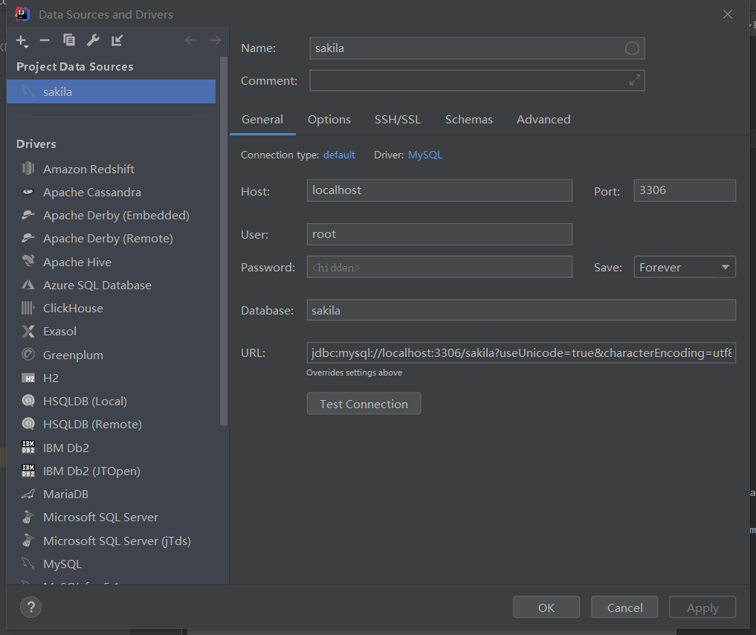Open the SSH/SSL tab
This screenshot has width=756, height=635.
(x=398, y=120)
